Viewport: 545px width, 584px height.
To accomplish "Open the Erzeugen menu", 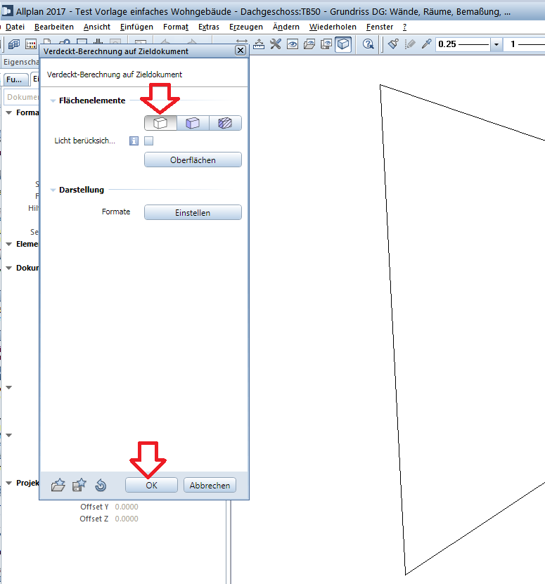I will click(246, 27).
